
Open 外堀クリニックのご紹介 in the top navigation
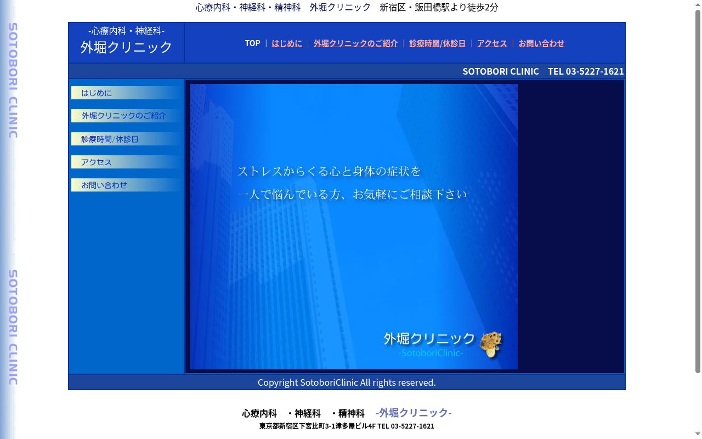[355, 43]
